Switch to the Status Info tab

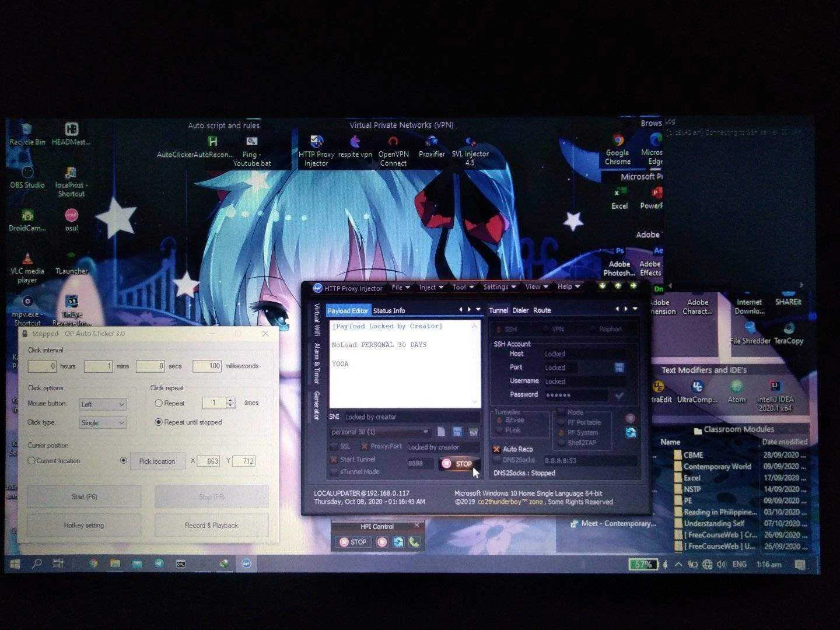click(389, 311)
